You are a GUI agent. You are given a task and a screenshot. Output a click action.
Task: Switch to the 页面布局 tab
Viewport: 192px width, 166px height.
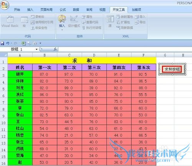click(46, 10)
